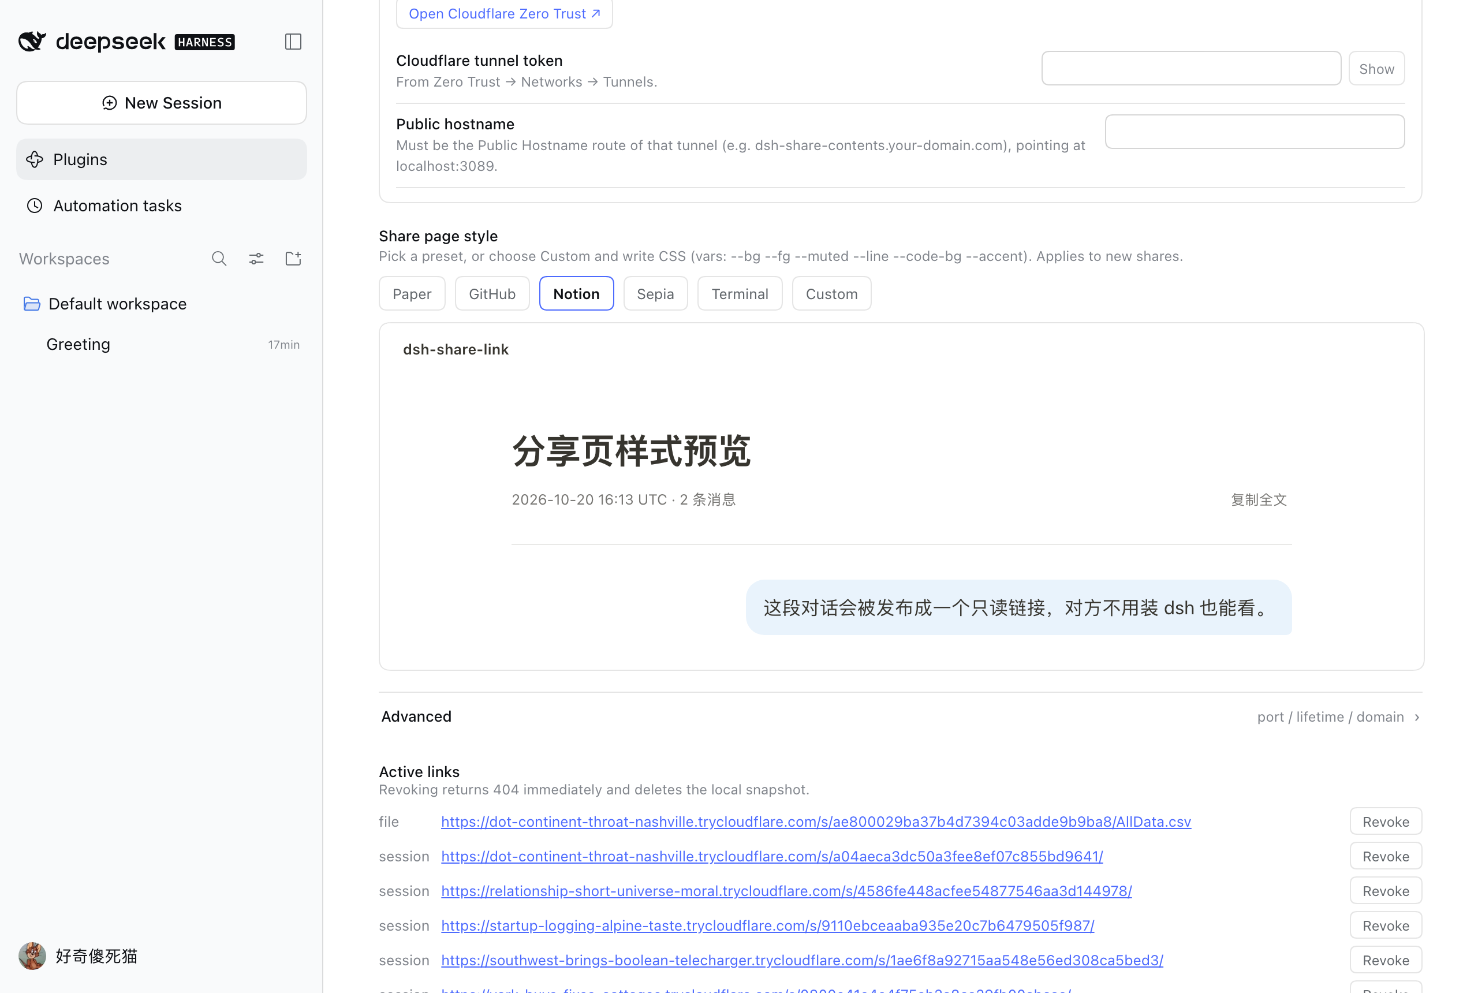Revoke the startup-logging-alpine-taste link

click(1386, 926)
